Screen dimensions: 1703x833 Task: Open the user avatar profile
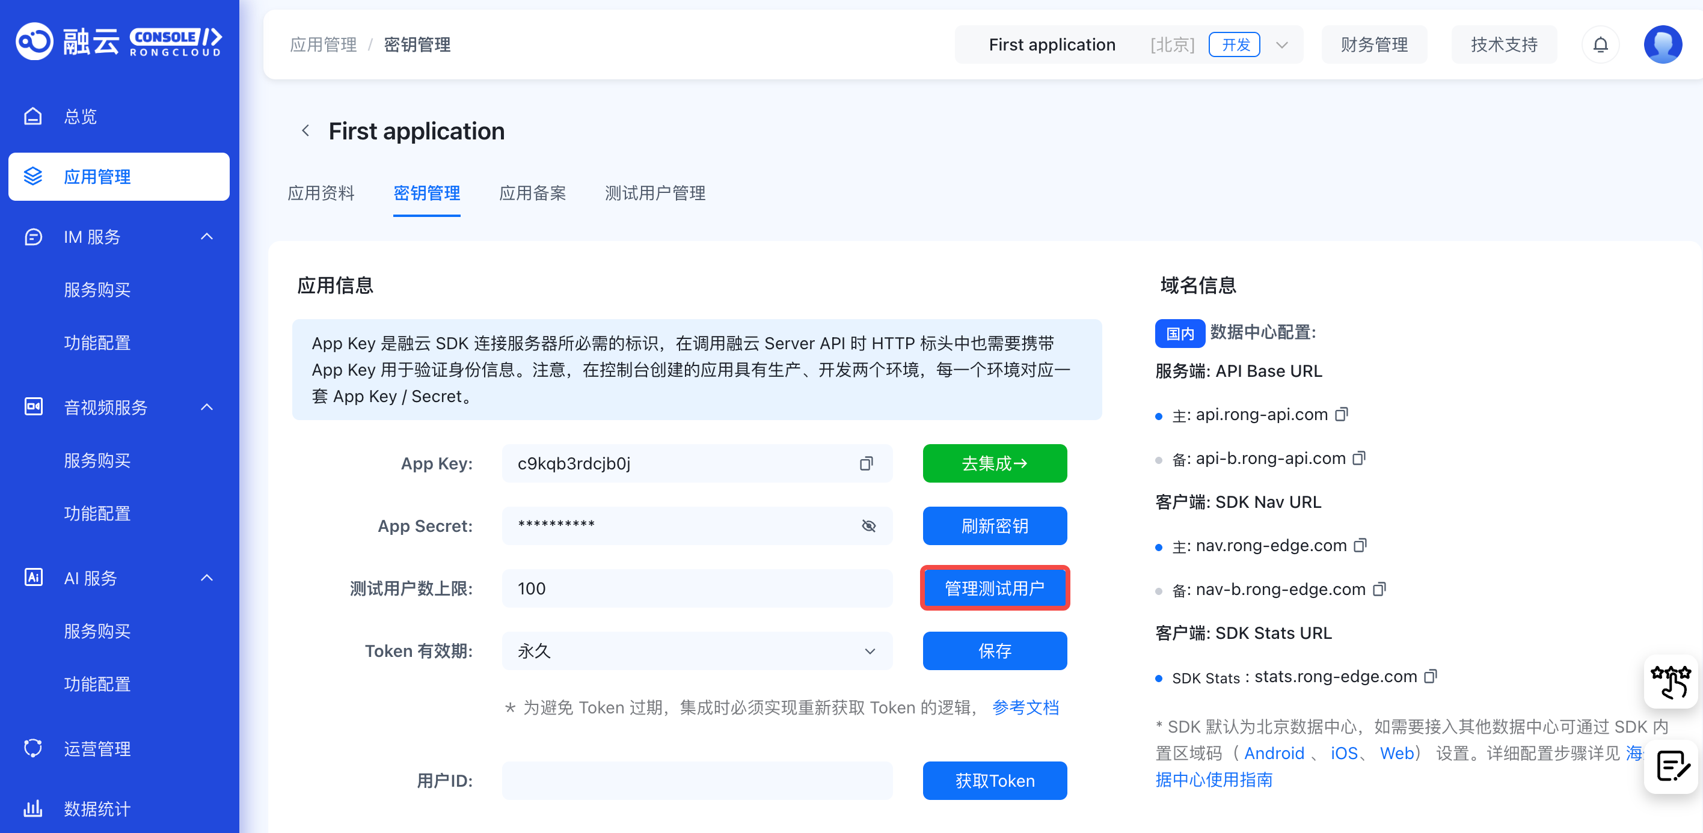(x=1662, y=45)
